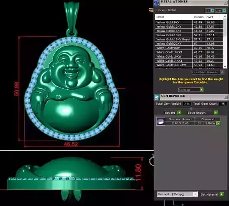This screenshot has width=229, height=206.
Task: Click the 43.08 DWT value
Action: tap(210, 44)
